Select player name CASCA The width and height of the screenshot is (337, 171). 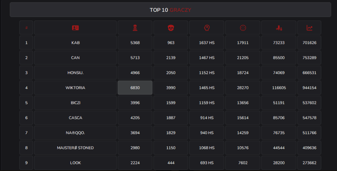75,118
